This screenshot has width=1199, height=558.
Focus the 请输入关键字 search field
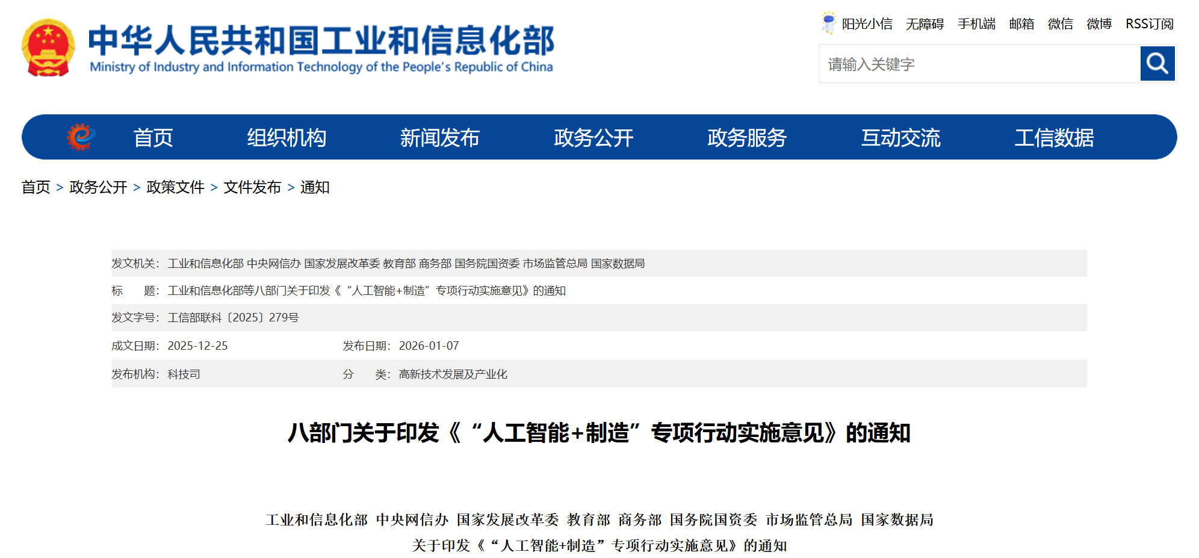979,64
